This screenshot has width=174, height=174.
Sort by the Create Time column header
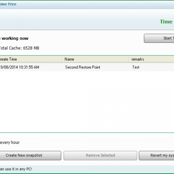click(31, 59)
